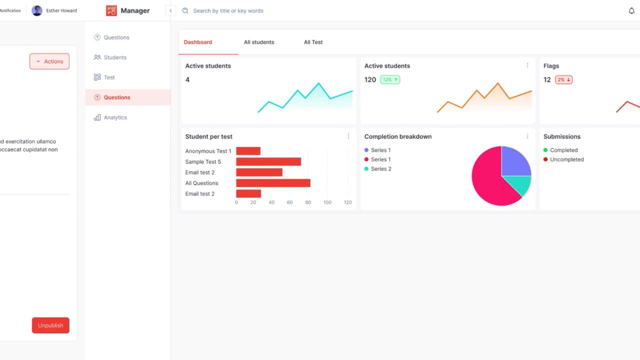Click the pink pie chart slice

pos(487,180)
